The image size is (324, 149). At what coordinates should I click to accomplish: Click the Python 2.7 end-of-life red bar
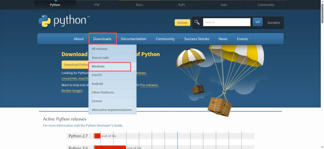(x=97, y=136)
